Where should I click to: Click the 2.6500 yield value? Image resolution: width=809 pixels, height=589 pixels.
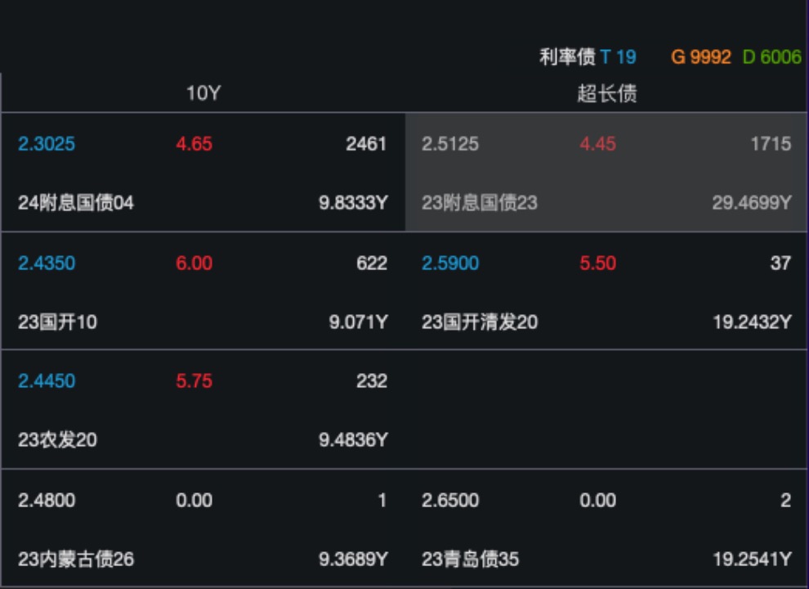[450, 501]
